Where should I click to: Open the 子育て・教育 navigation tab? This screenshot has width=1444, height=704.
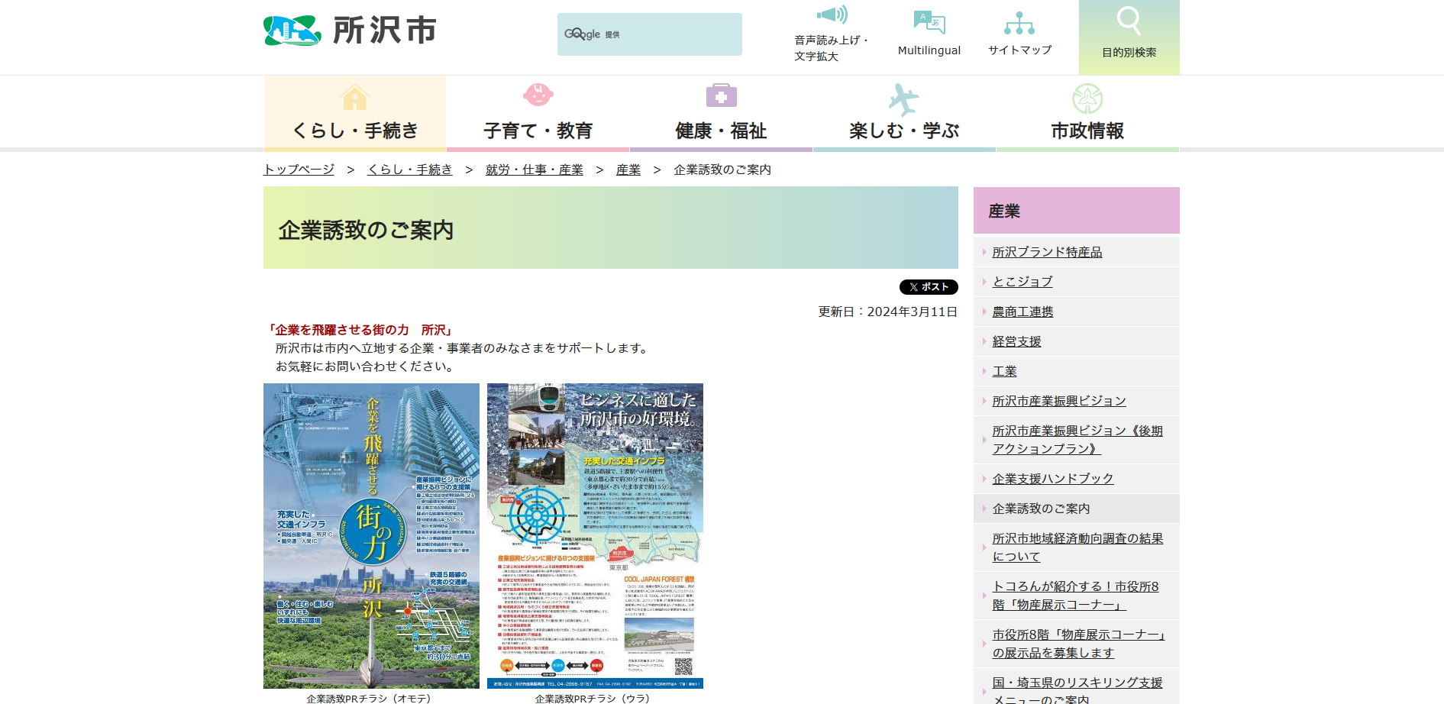click(538, 113)
